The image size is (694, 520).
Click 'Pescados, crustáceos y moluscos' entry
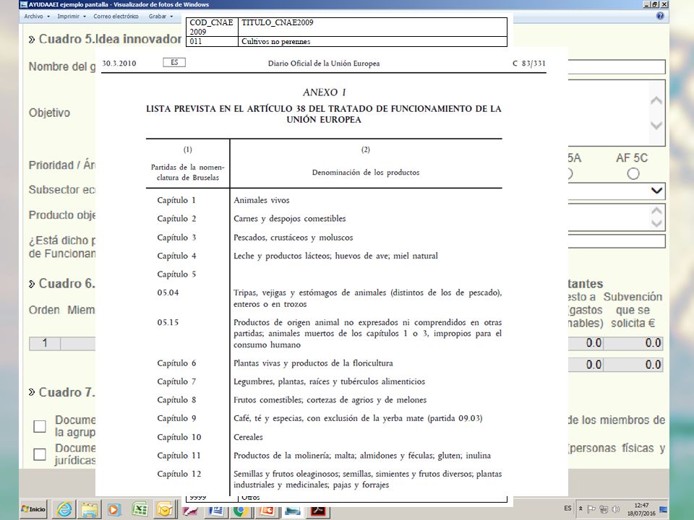point(293,238)
